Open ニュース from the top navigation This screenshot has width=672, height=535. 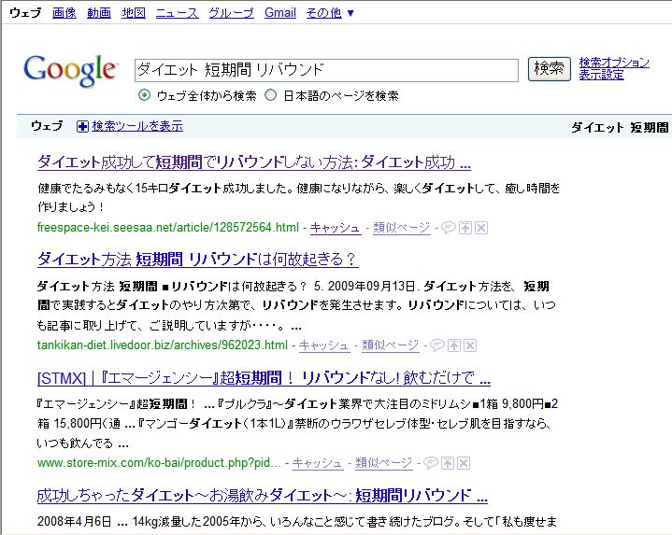[177, 13]
